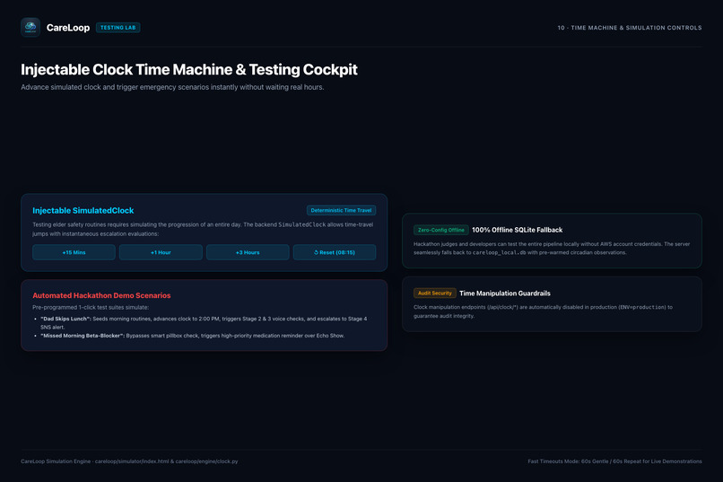
Task: Click the Pre-programmed 1-click test suites line
Action: pos(91,307)
